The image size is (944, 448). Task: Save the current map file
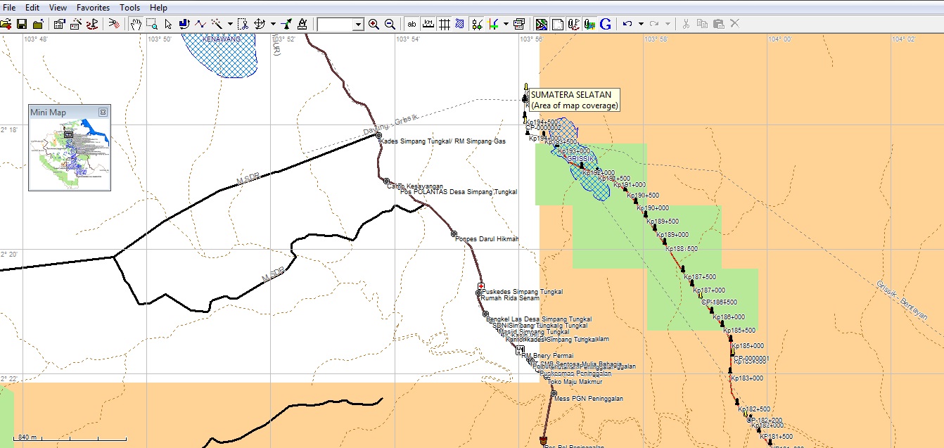[x=22, y=23]
